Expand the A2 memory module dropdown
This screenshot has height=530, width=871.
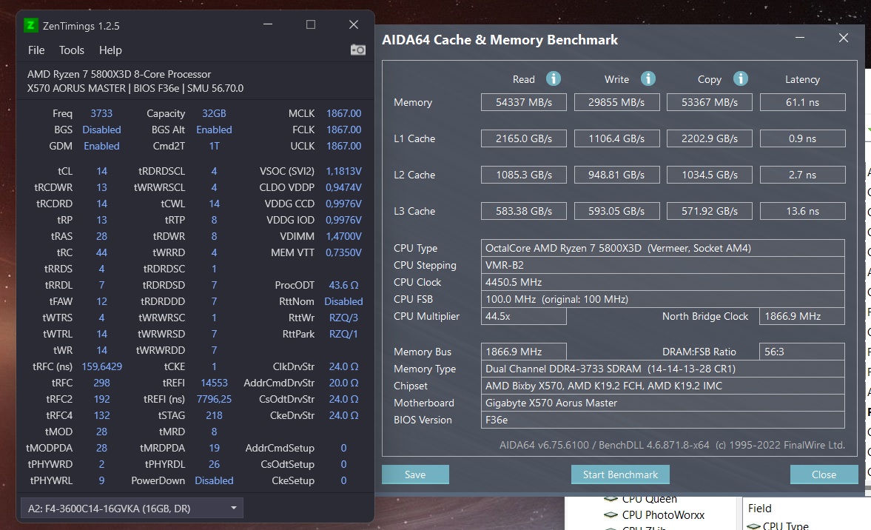click(132, 509)
